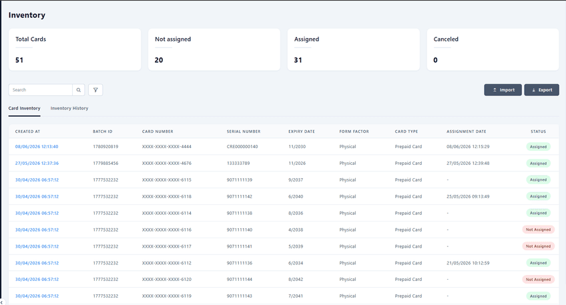Image resolution: width=566 pixels, height=305 pixels.
Task: Click the Import button
Action: click(x=503, y=90)
